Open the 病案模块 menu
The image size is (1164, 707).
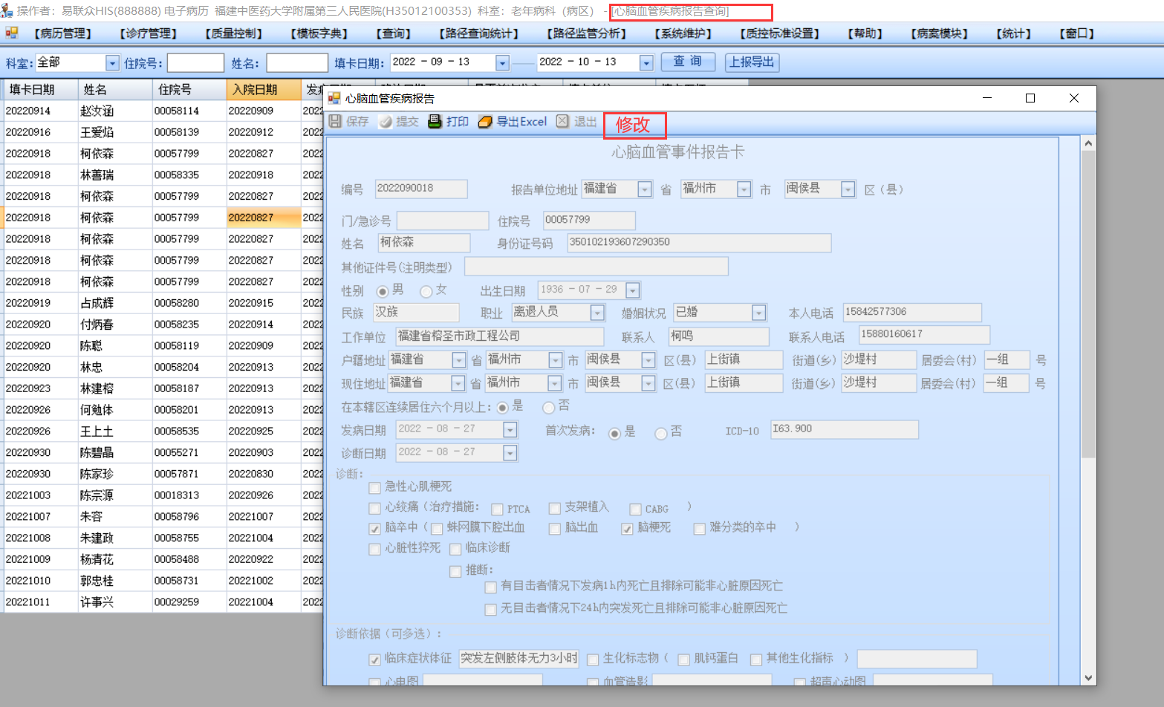pyautogui.click(x=940, y=33)
